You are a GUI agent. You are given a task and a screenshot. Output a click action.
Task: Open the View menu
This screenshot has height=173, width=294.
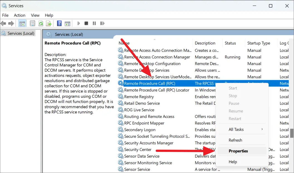pyautogui.click(x=35, y=15)
